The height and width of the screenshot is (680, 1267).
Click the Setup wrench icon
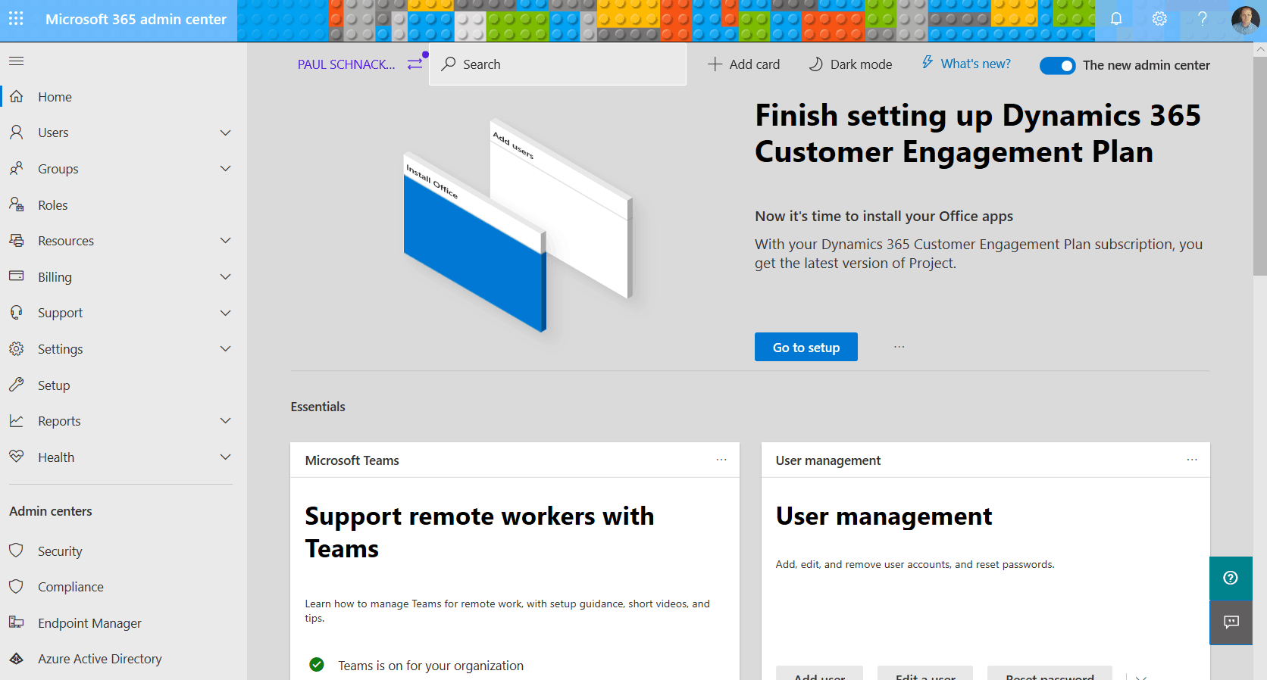point(17,385)
